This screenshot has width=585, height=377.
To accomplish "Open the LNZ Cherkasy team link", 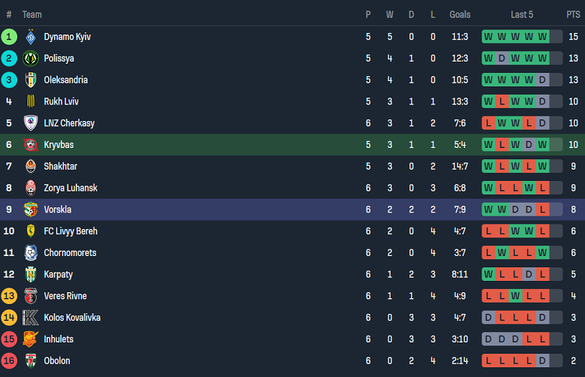I will click(69, 123).
